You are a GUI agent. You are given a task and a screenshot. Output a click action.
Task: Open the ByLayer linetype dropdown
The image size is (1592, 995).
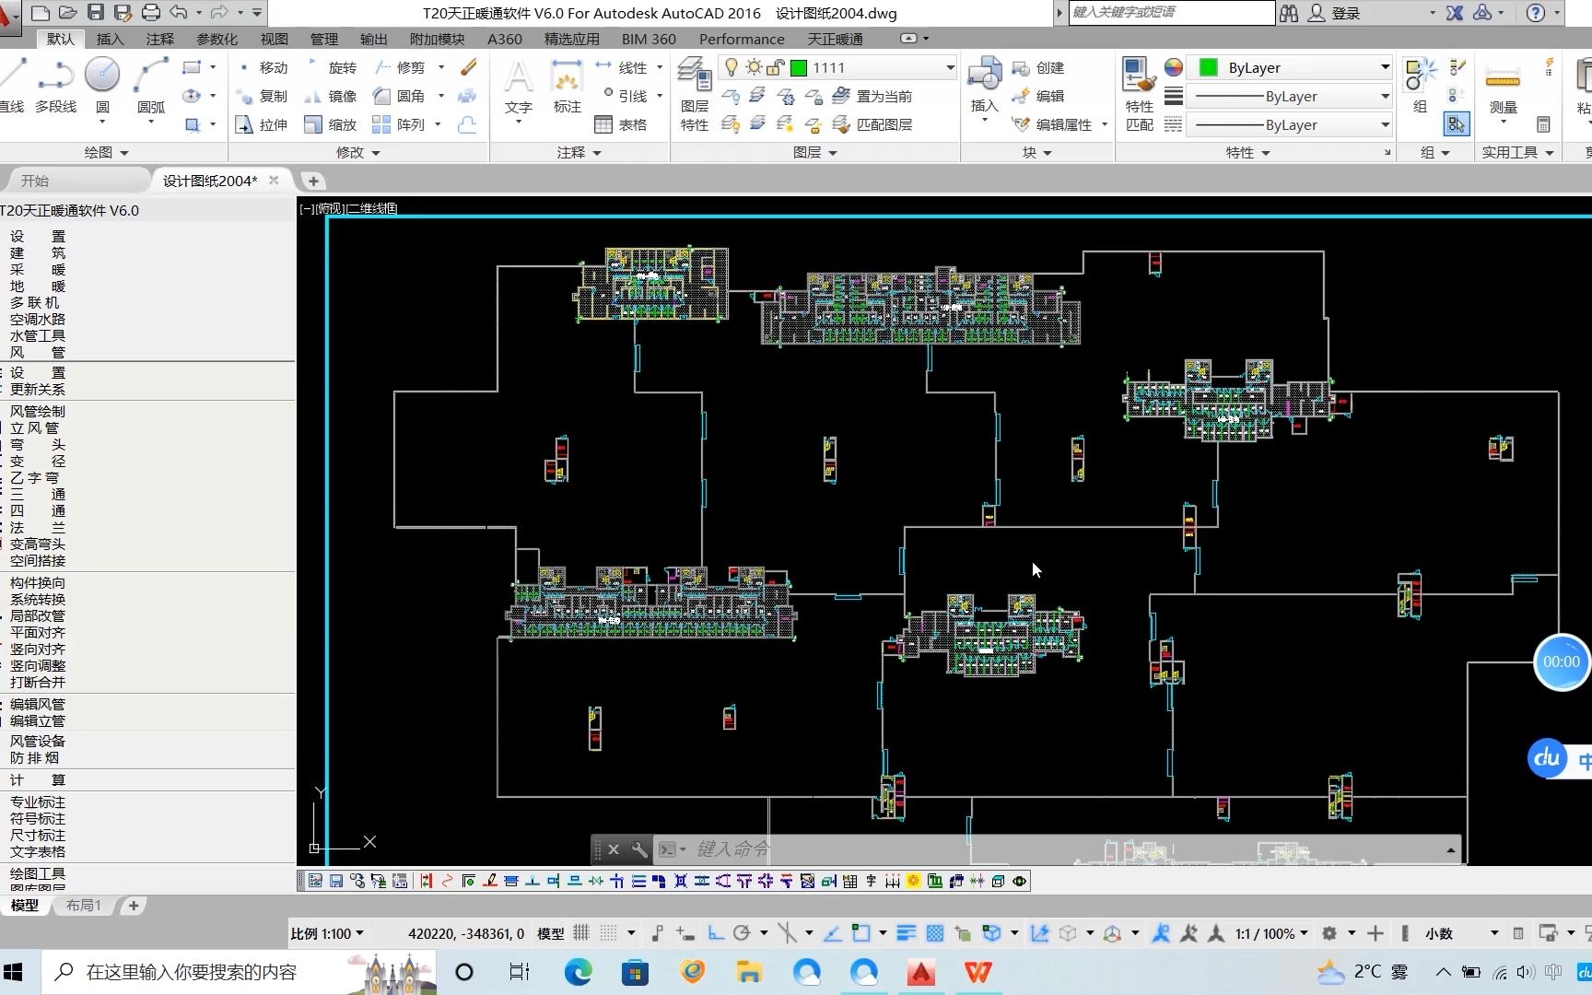pyautogui.click(x=1384, y=124)
